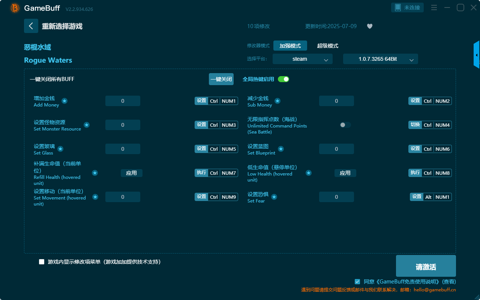This screenshot has width=480, height=300.
Task: Disable the global hotkey toggle
Action: pyautogui.click(x=283, y=79)
